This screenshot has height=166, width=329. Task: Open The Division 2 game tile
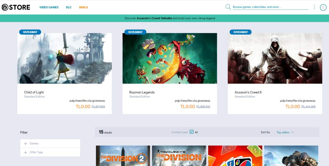point(123,156)
